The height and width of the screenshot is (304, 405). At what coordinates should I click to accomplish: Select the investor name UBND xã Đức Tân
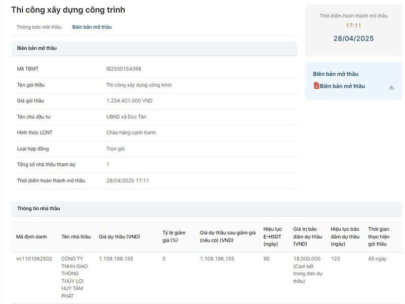point(126,117)
